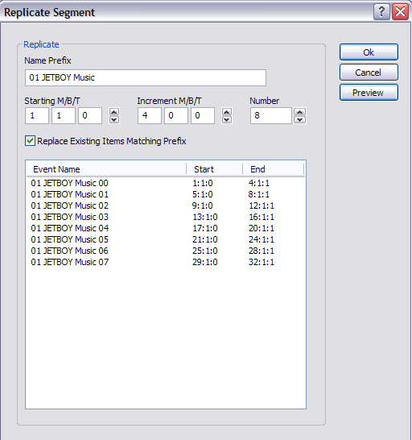Viewport: 412px width, 440px height.
Task: Click the Starting measure field
Action: point(37,115)
